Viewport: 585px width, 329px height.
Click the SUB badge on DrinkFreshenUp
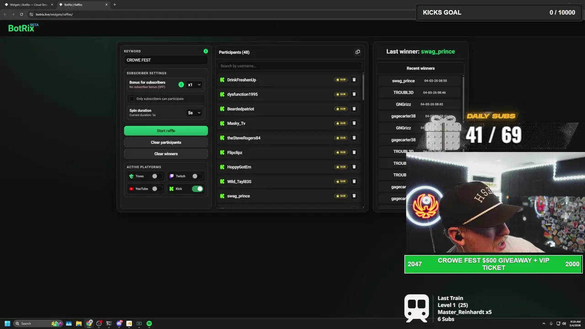point(341,80)
